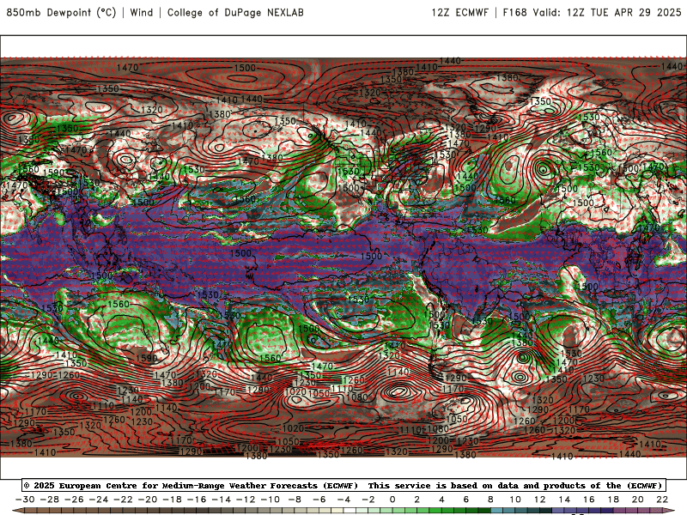Click the -14 legend value
This screenshot has height=515, width=687.
pyautogui.click(x=221, y=500)
